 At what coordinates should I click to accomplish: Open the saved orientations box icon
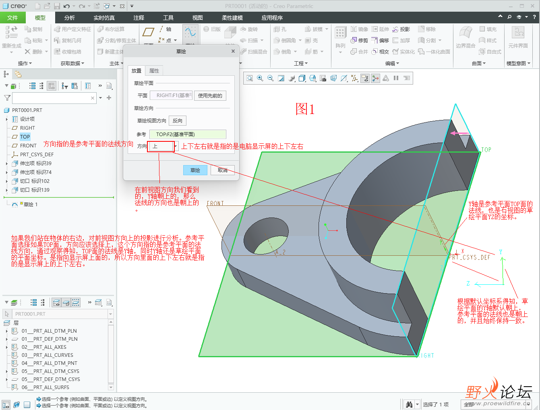[x=302, y=78]
